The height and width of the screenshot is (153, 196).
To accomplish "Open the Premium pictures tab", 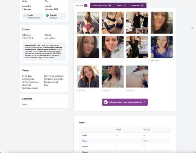I will pyautogui.click(x=102, y=5).
